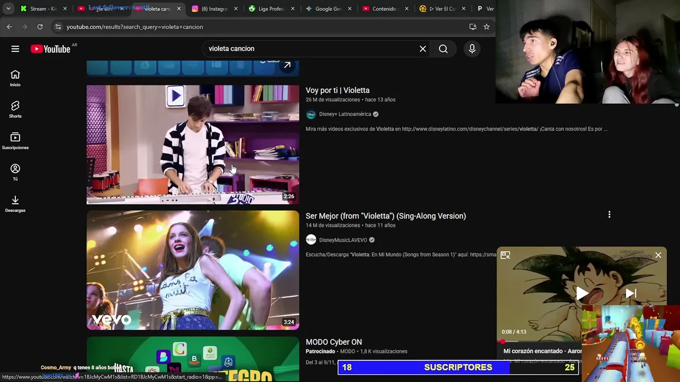This screenshot has height=382, width=680.
Task: Open the tab search dropdown arrow
Action: (x=8, y=8)
